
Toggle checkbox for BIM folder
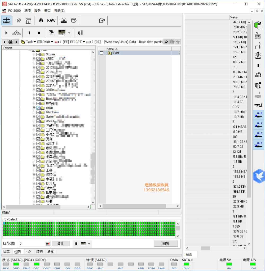pyautogui.click(x=38, y=103)
